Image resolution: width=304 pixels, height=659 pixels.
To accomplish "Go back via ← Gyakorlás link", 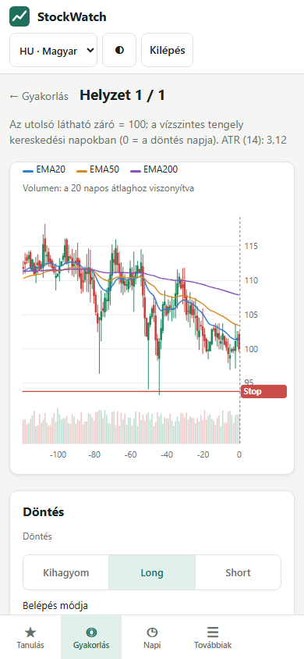I will click(x=39, y=96).
